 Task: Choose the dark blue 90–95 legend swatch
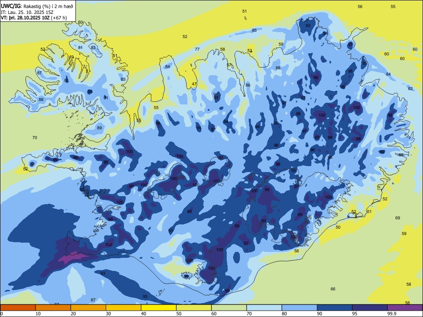tap(335, 308)
